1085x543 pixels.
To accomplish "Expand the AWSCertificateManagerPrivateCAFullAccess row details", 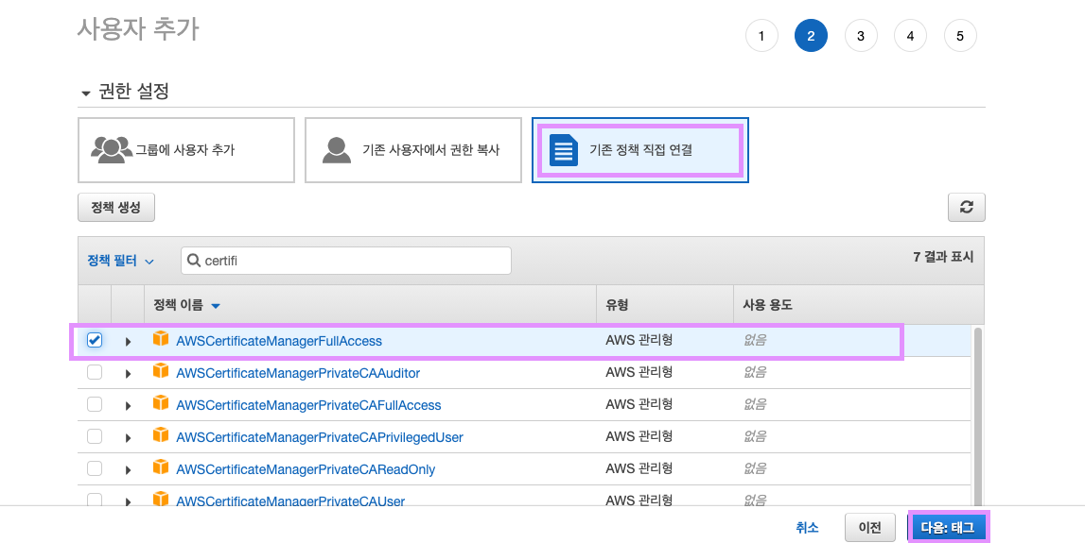I will point(128,405).
